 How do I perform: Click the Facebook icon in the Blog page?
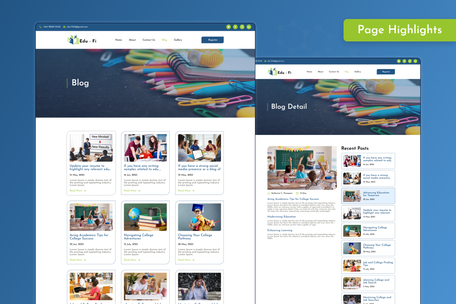[235, 27]
